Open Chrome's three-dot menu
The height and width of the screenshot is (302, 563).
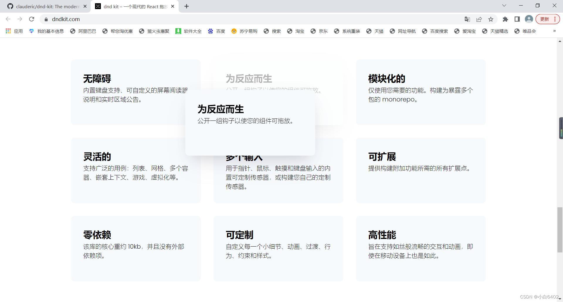pos(555,19)
